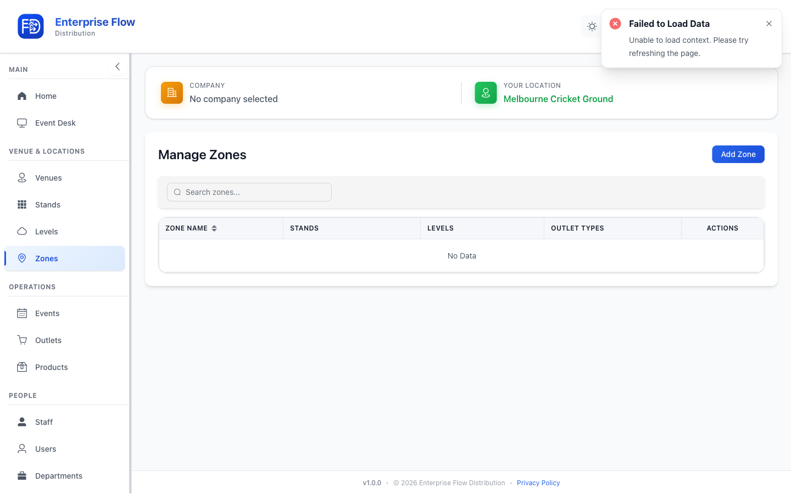791x494 pixels.
Task: Select the Venues pin icon
Action: click(x=22, y=178)
